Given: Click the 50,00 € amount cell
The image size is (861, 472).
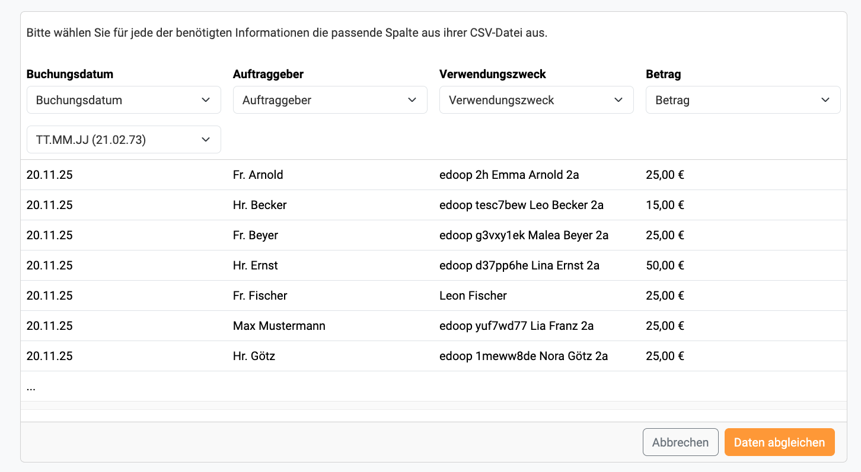Looking at the screenshot, I should (x=665, y=265).
